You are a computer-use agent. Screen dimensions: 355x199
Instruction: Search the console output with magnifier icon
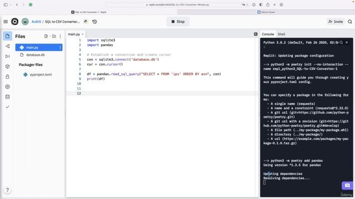341,43
